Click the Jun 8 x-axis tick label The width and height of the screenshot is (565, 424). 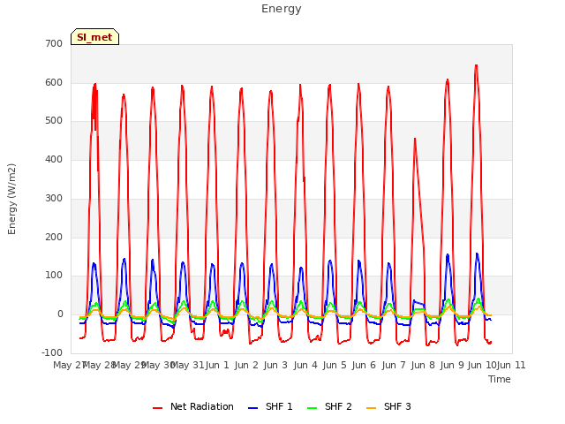(423, 365)
